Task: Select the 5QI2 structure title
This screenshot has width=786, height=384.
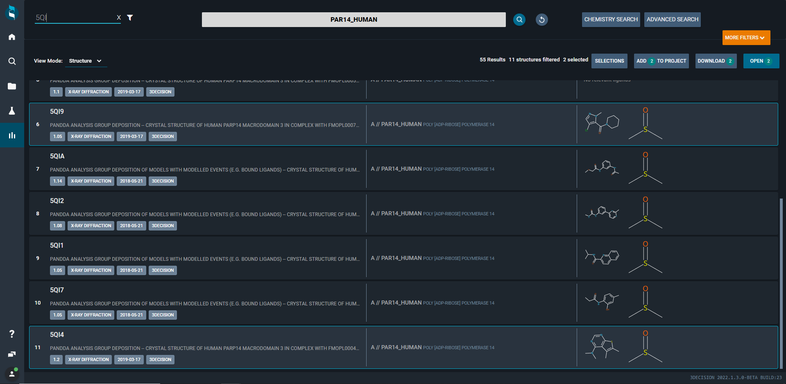Action: (57, 201)
